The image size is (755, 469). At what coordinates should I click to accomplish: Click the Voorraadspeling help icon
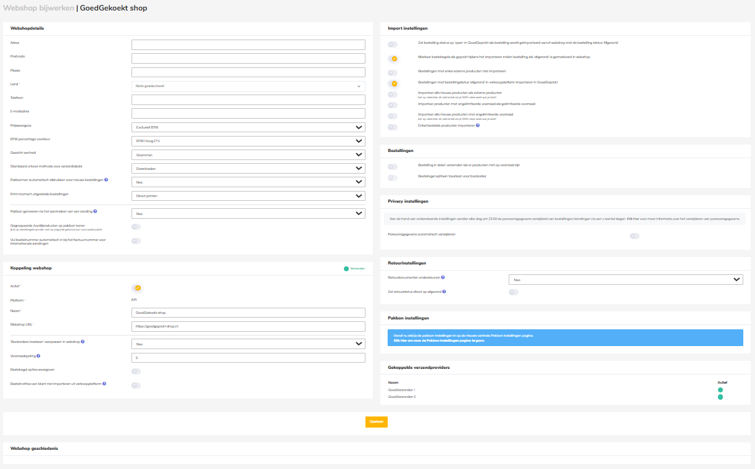pos(40,355)
